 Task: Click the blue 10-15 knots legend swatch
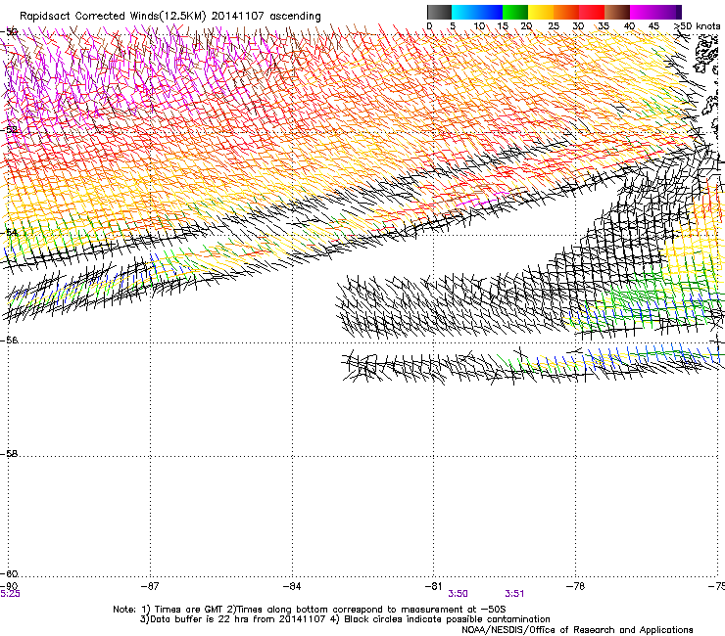coord(489,12)
